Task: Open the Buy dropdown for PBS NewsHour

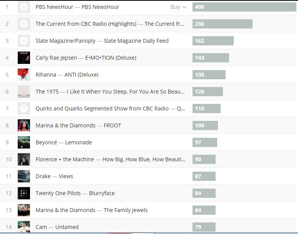Action: coord(178,7)
